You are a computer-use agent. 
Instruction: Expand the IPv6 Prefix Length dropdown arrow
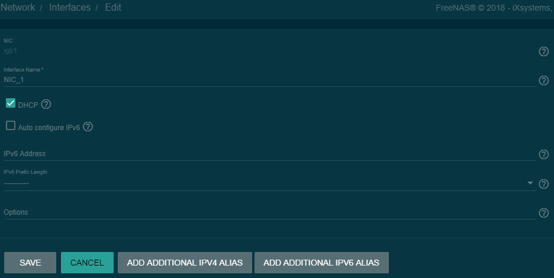click(530, 183)
